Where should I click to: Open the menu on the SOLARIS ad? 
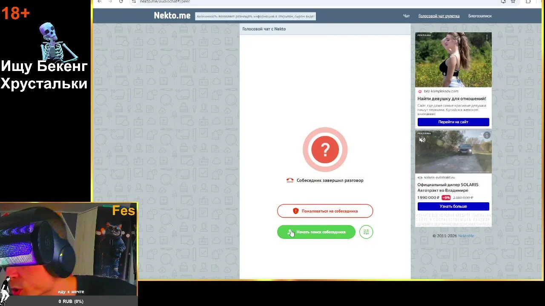point(487,135)
